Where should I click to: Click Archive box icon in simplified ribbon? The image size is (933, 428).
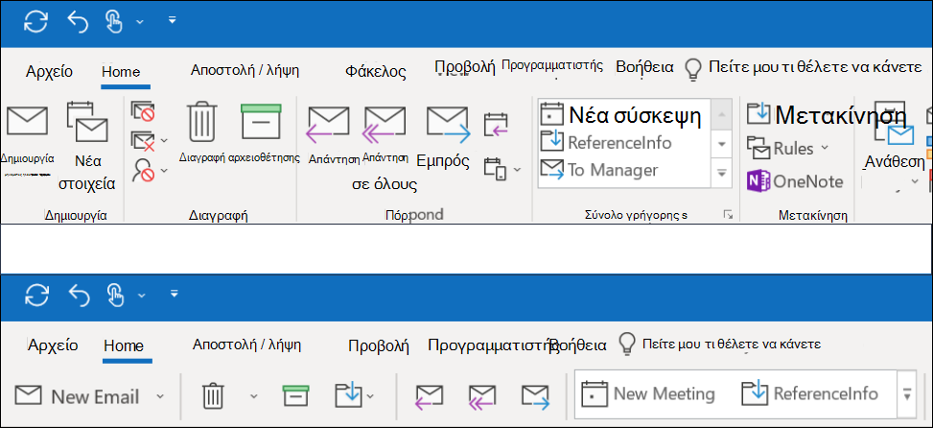295,396
